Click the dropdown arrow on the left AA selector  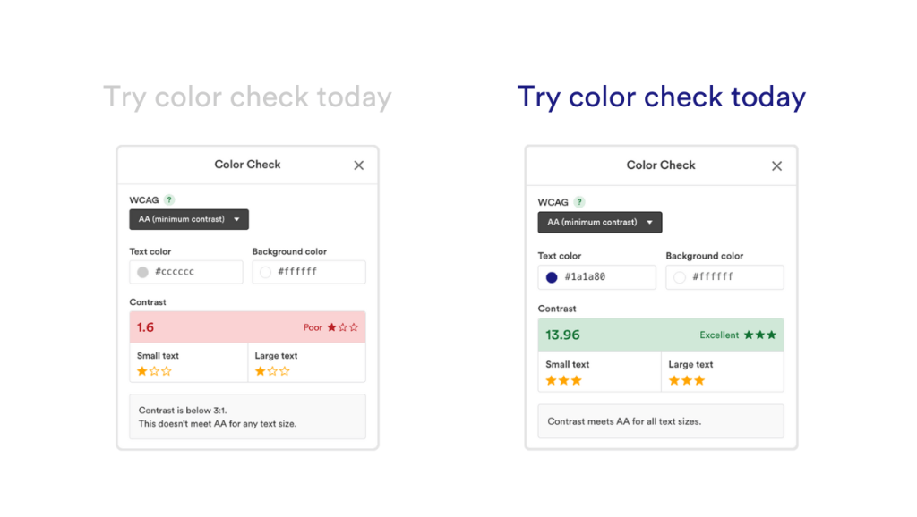click(x=236, y=219)
